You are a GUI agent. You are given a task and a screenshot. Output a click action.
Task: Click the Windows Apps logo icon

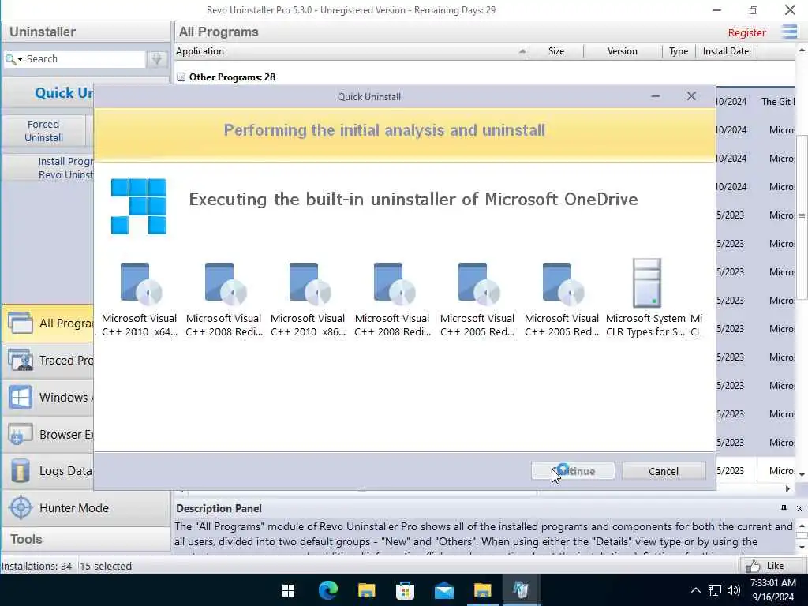pyautogui.click(x=21, y=398)
